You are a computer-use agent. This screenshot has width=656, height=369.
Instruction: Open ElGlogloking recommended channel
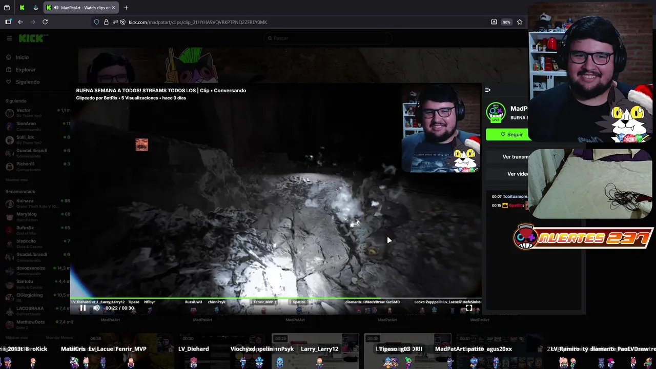(37, 297)
